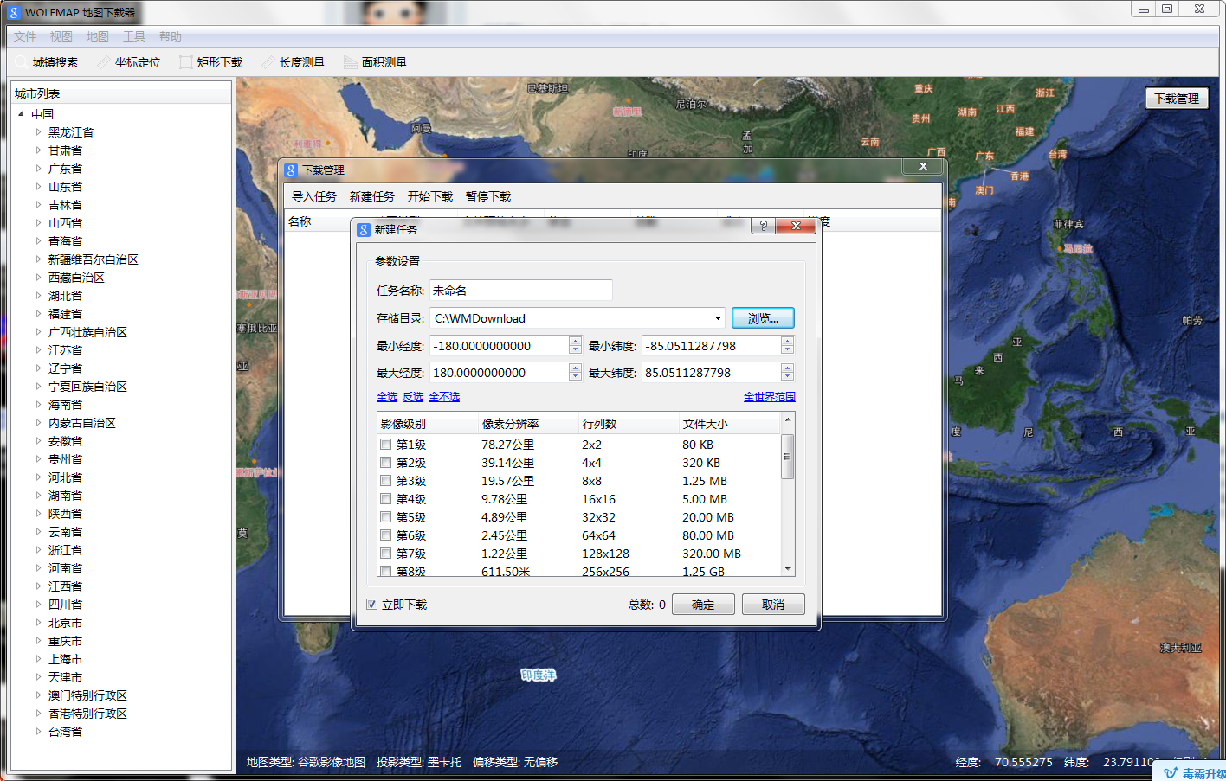Decrease 最大纬度 with its down spinner
Screen dimensions: 1226x781
pos(787,377)
